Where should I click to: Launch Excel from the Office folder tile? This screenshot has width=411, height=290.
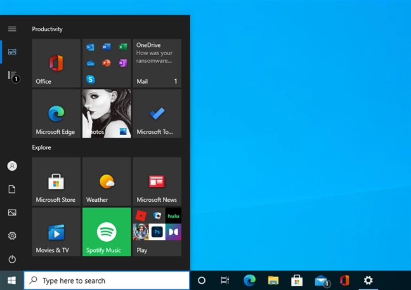122,47
